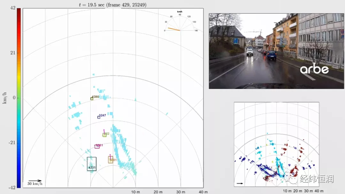
Task: Click the colorbar label '42'
Action: [x=13, y=8]
